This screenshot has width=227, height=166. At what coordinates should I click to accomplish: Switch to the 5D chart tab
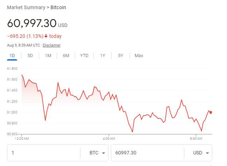[30, 56]
